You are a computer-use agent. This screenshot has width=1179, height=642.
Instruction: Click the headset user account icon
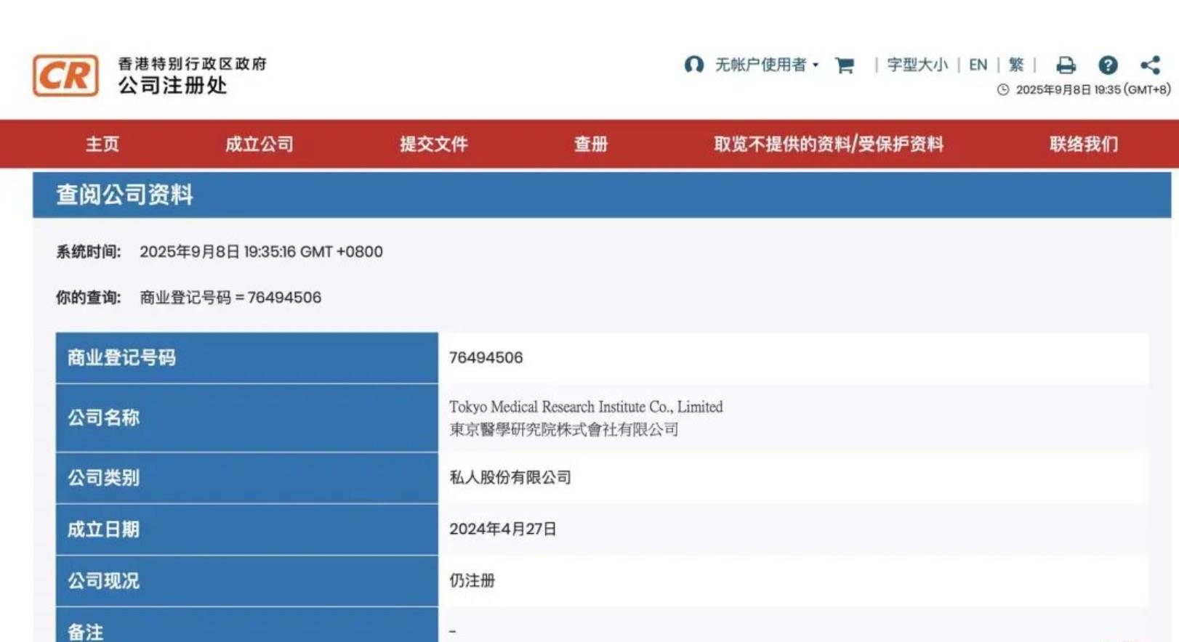(x=693, y=65)
